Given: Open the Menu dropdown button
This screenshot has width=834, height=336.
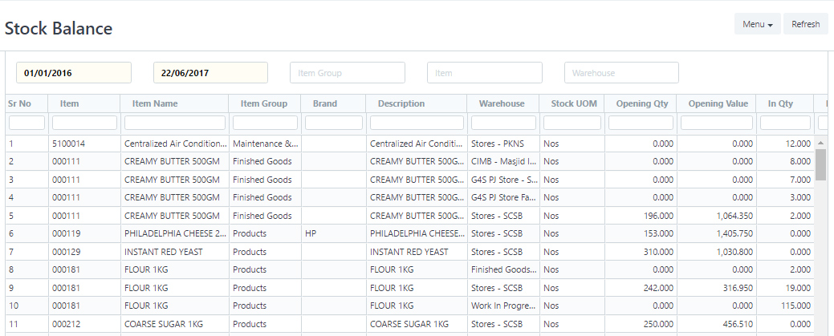Looking at the screenshot, I should (x=757, y=24).
